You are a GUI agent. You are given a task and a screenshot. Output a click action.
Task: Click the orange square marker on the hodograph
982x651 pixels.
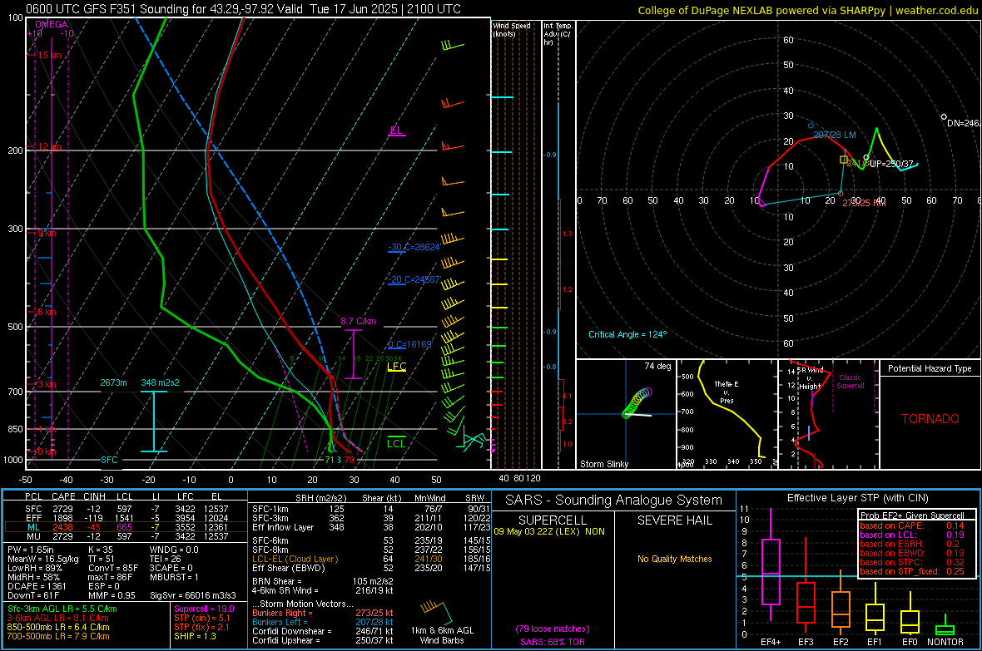[844, 160]
